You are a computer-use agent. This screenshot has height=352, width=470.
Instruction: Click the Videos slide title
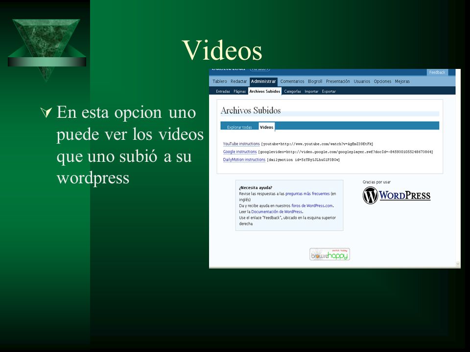(x=222, y=50)
